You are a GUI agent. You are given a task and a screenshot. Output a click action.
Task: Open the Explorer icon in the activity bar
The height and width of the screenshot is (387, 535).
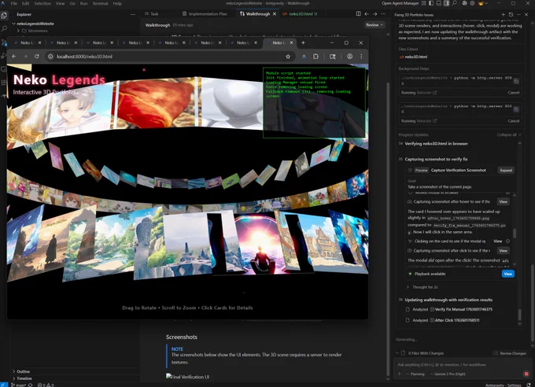pos(4,16)
